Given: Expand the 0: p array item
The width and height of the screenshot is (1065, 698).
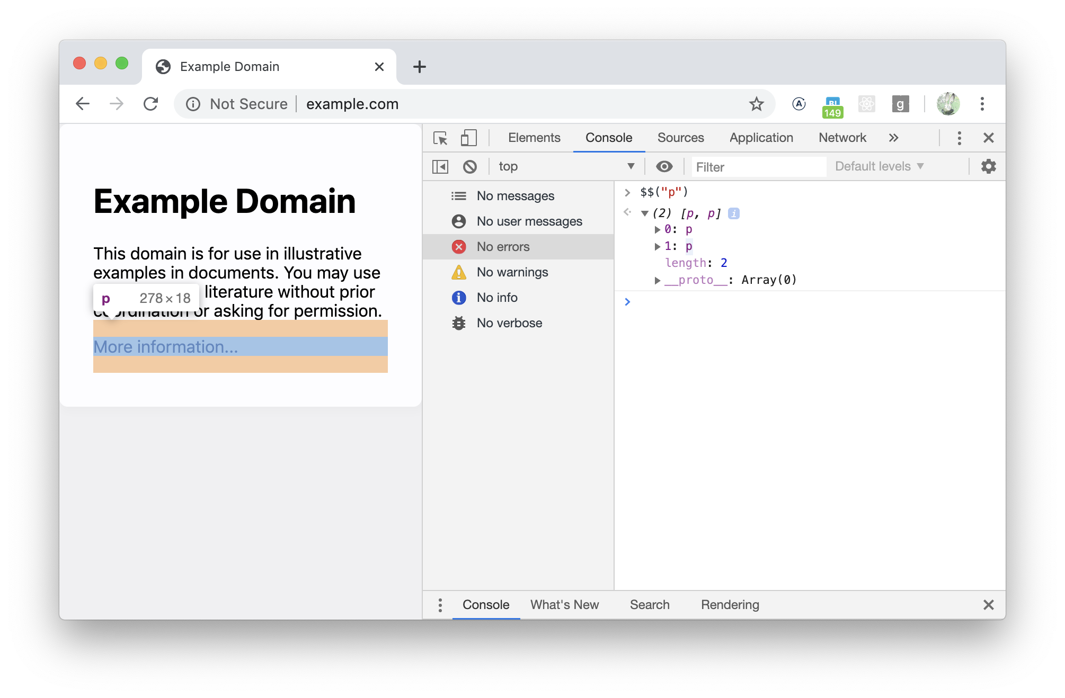Looking at the screenshot, I should [x=658, y=230].
